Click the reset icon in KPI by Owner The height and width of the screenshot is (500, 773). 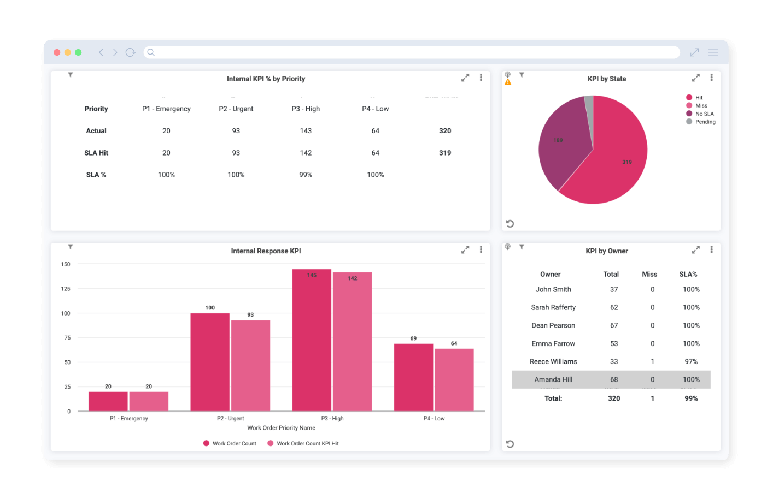(x=510, y=444)
